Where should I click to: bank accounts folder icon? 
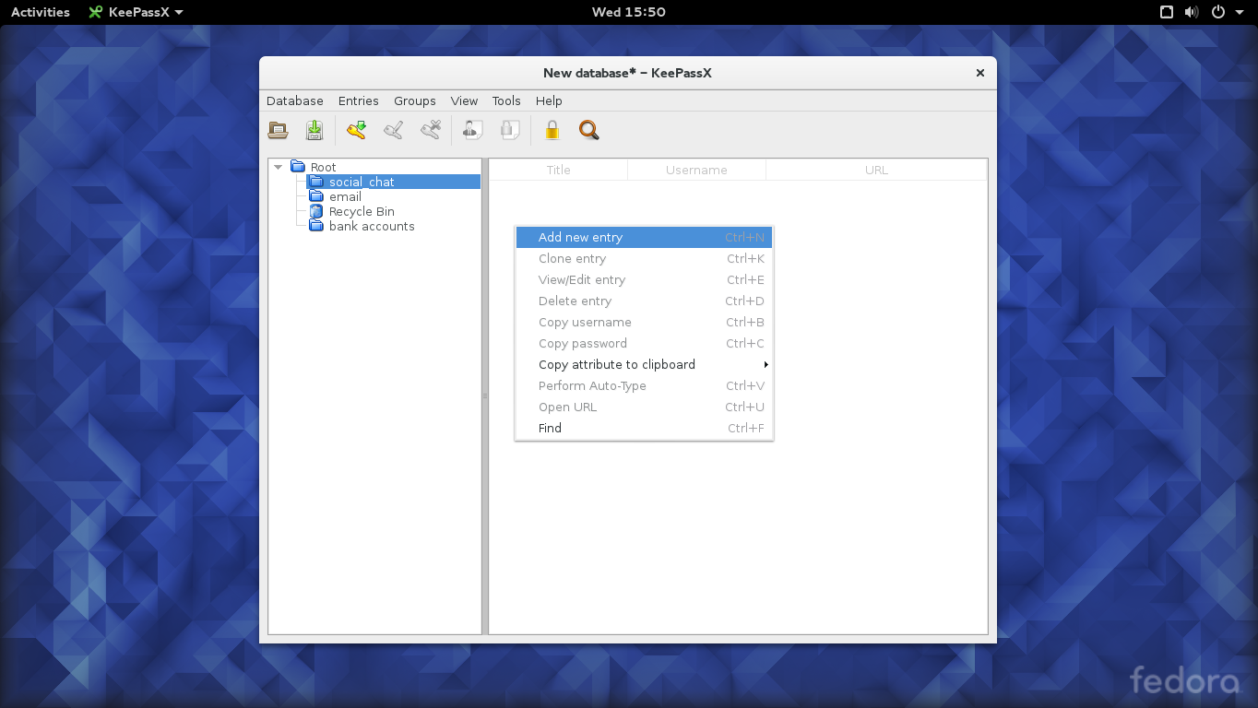(316, 226)
